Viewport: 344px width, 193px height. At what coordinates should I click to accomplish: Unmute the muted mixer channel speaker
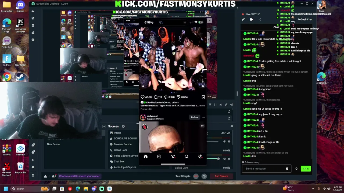pos(225,159)
